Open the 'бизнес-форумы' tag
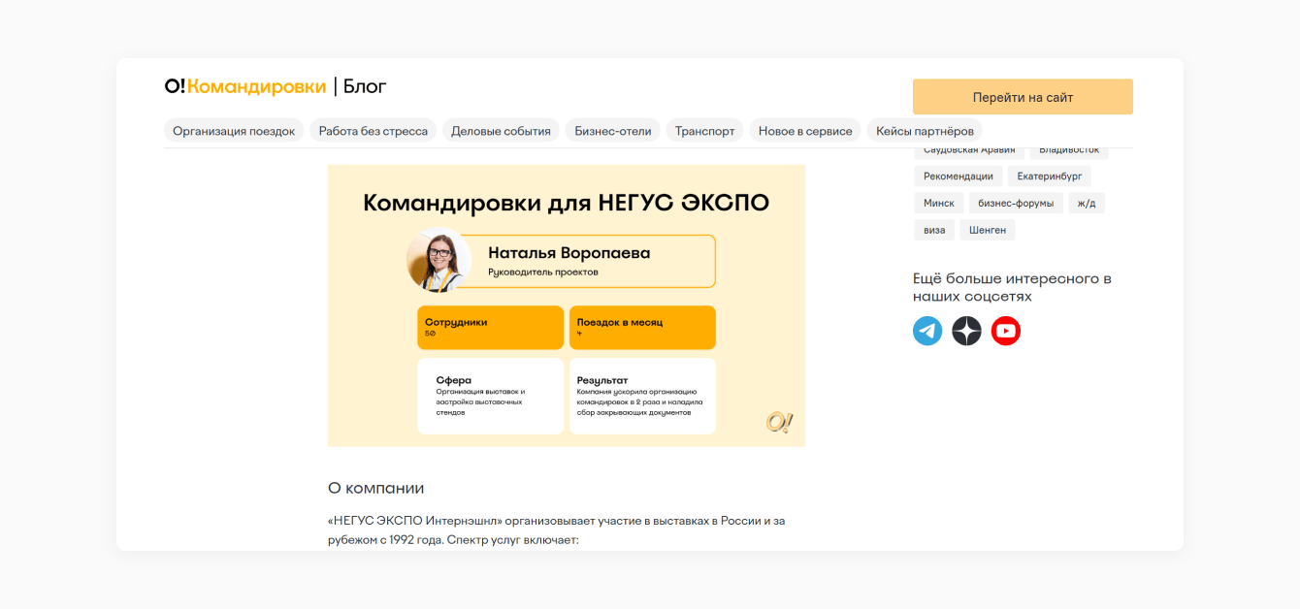 tap(1016, 203)
